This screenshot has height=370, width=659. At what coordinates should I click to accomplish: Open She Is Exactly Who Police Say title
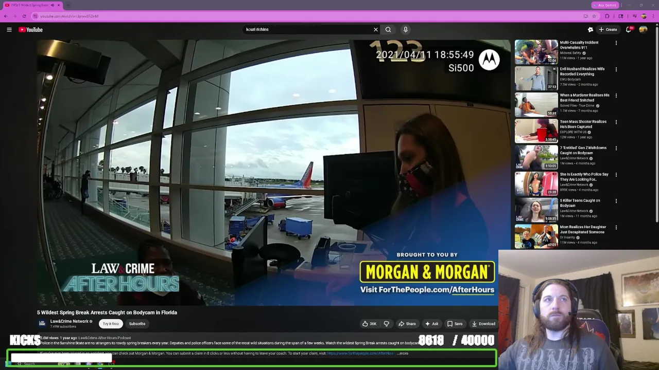point(584,177)
